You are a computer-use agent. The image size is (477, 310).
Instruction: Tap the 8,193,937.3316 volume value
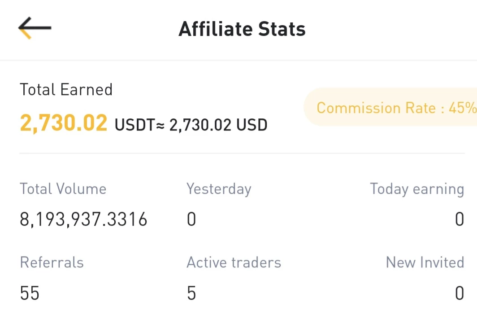pos(84,219)
